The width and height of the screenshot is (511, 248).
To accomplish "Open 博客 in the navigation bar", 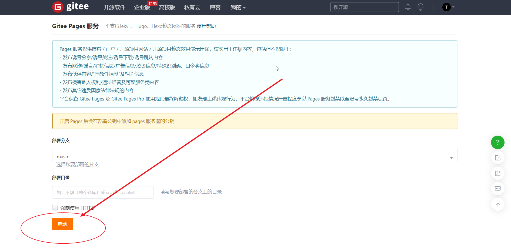I will (215, 7).
